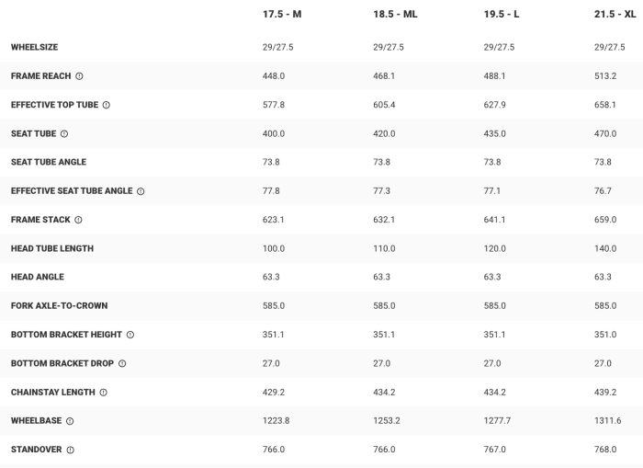643x468 pixels.
Task: Click info icon beside Wheelbase
Action: (70, 421)
